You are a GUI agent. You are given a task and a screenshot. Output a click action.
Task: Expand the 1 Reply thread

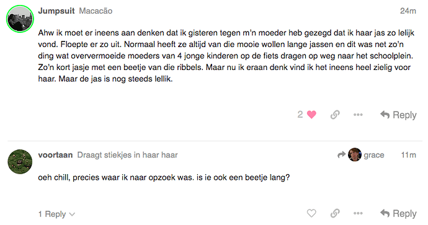(56, 214)
